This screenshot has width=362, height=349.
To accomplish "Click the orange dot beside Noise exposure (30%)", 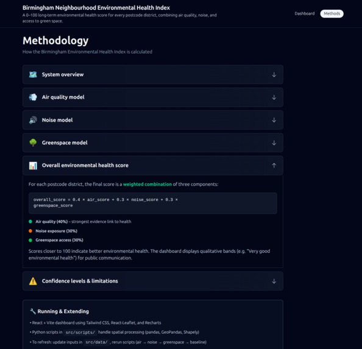I will coord(30,231).
